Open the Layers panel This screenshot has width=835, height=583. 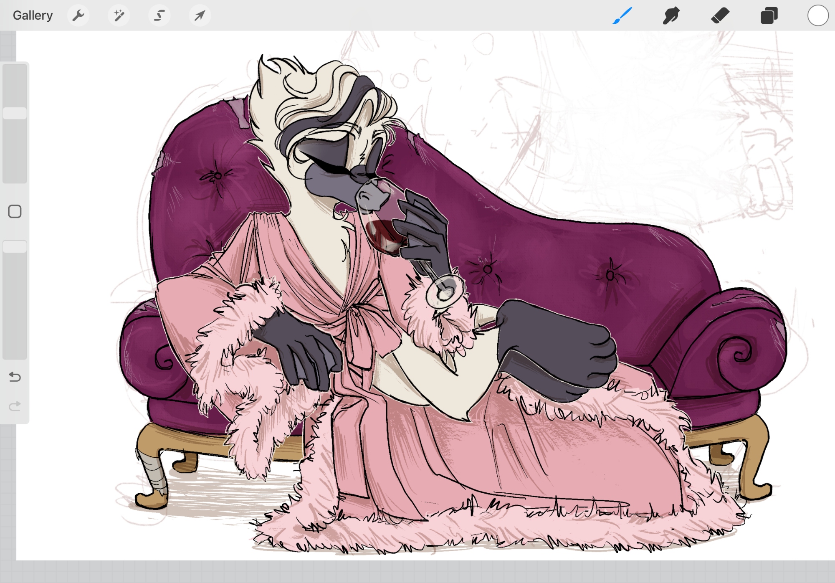coord(769,15)
